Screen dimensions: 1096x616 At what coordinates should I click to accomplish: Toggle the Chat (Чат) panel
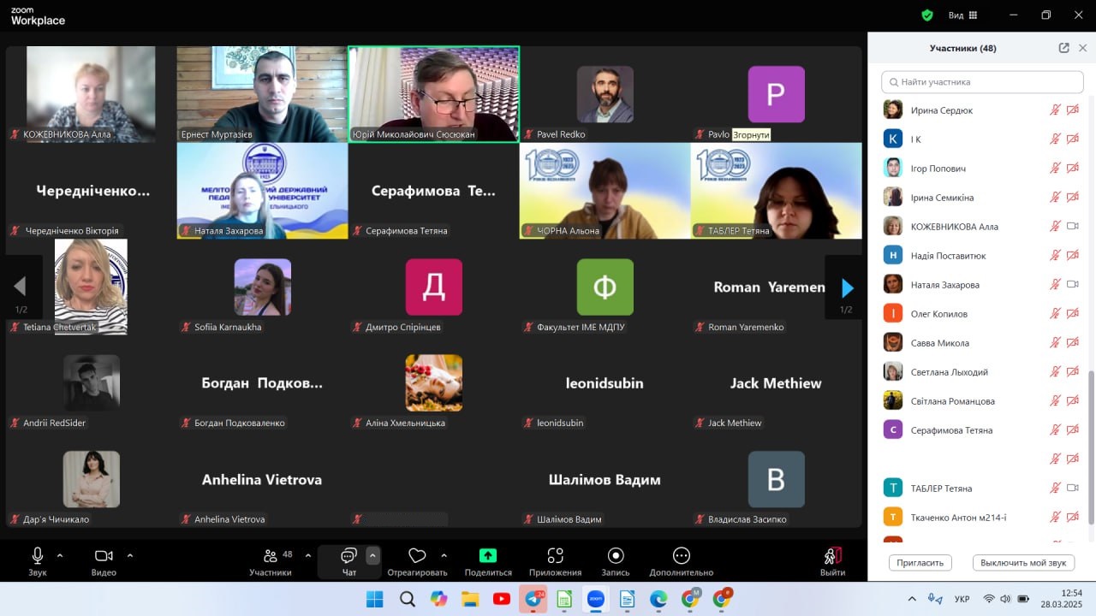pyautogui.click(x=348, y=556)
